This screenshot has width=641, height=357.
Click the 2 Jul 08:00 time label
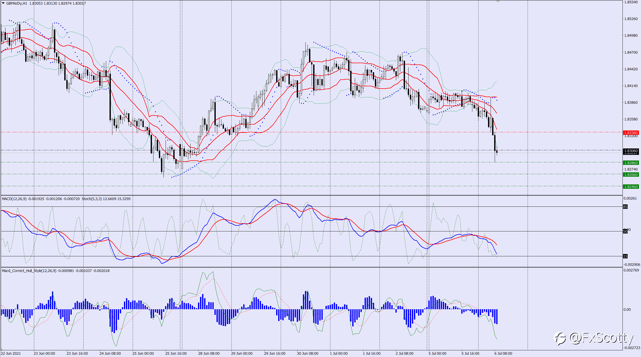tap(404, 353)
